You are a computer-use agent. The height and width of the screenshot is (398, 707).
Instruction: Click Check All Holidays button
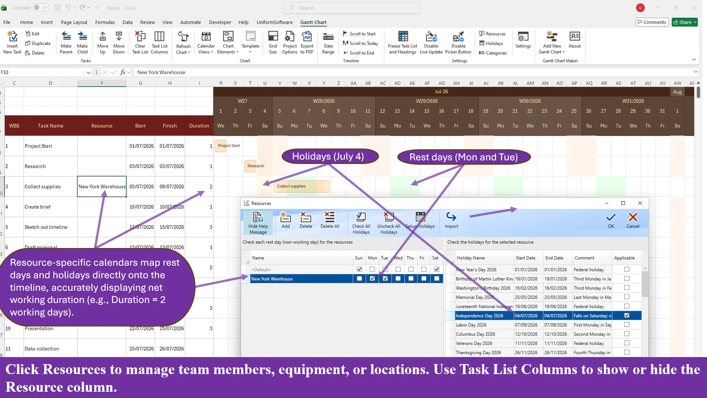361,223
